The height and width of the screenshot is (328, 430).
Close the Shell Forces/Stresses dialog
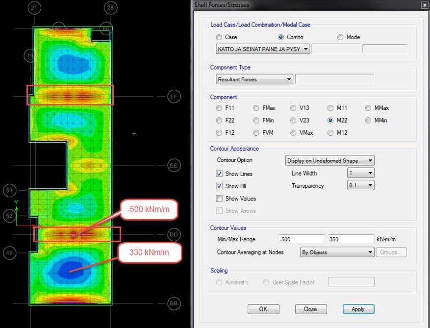pos(424,5)
